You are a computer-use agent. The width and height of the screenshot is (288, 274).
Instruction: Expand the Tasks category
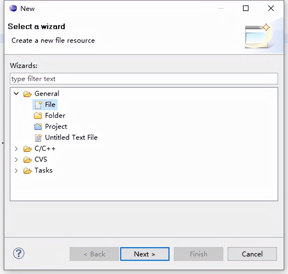16,171
